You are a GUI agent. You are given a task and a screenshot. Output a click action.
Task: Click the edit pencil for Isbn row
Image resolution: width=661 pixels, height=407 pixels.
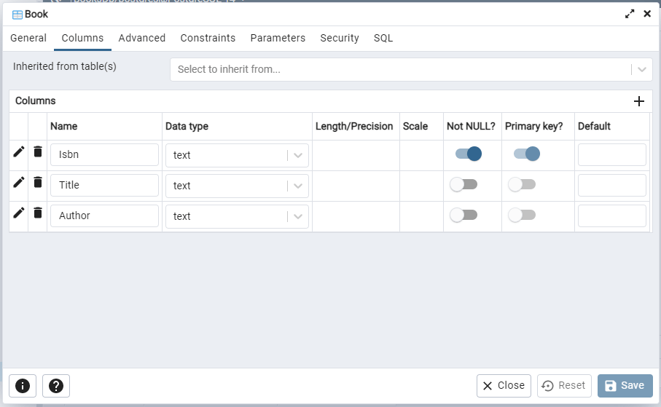point(19,152)
